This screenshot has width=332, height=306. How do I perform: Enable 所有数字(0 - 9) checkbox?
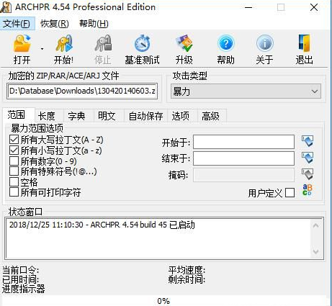click(x=14, y=161)
